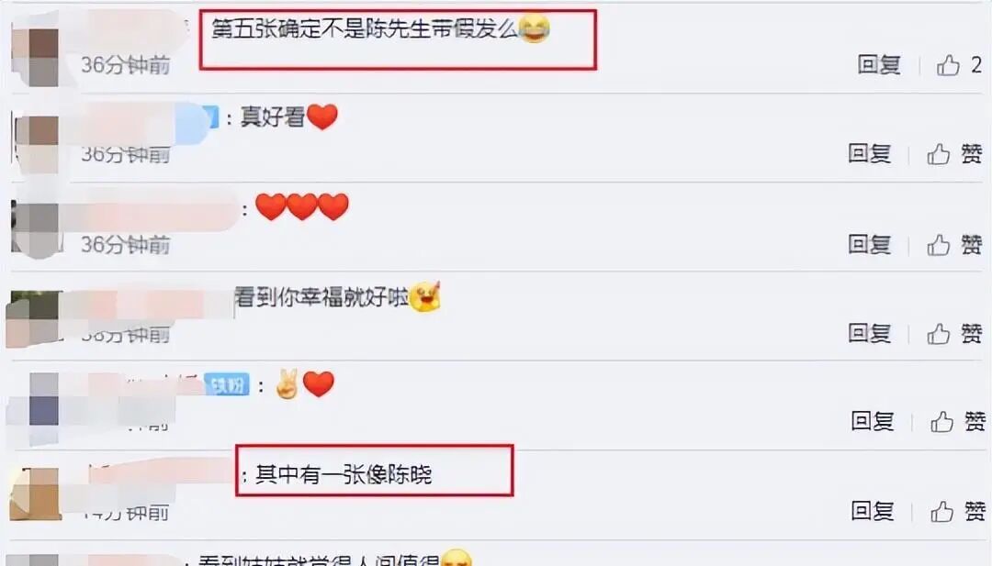Like the victory hand and heart comment
The image size is (992, 566).
click(941, 421)
